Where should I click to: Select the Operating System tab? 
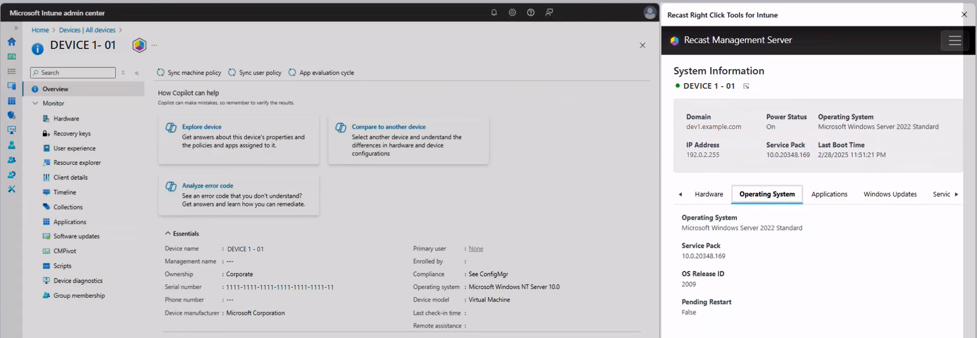[767, 194]
